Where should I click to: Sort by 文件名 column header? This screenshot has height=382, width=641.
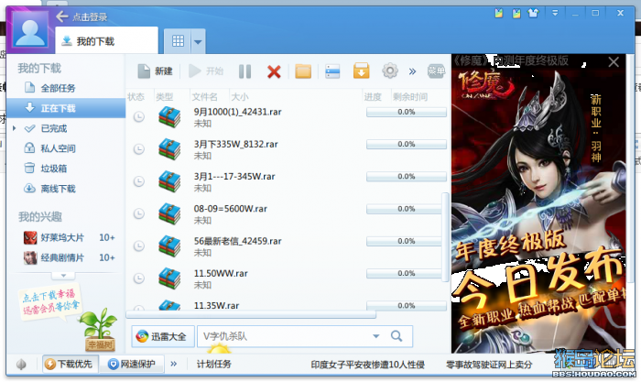coord(205,97)
